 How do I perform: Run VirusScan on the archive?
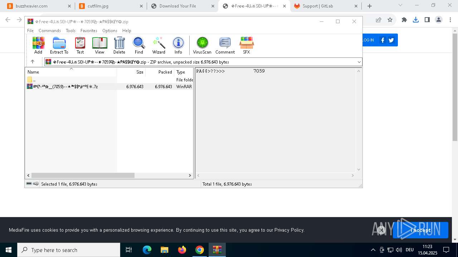pos(202,45)
